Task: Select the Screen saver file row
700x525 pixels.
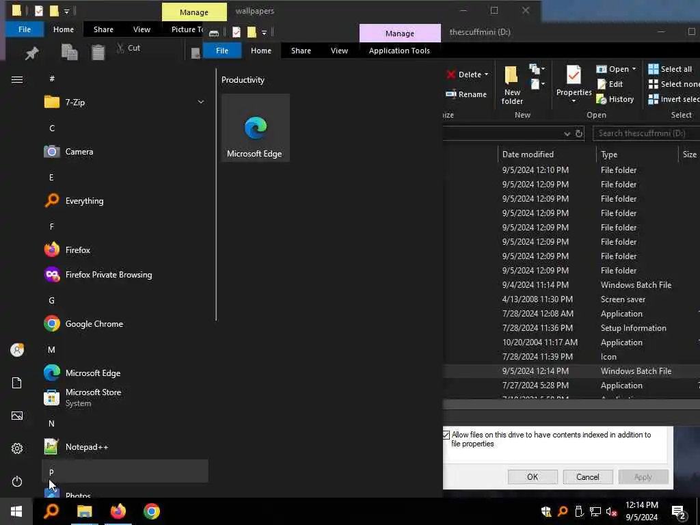Action: [x=571, y=299]
